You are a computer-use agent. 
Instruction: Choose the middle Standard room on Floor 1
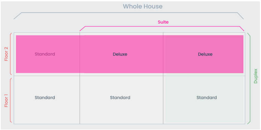[x=120, y=98]
